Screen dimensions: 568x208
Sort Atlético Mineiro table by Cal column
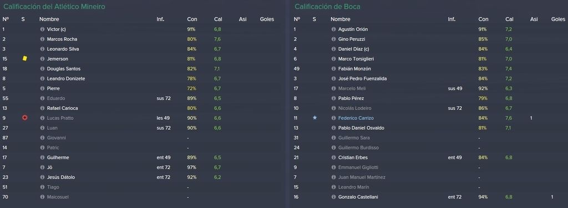pyautogui.click(x=218, y=19)
